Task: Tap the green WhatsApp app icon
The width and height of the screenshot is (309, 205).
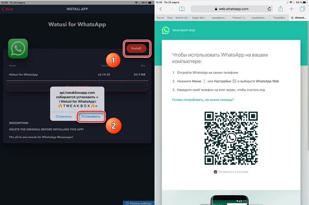Action: tap(18, 48)
